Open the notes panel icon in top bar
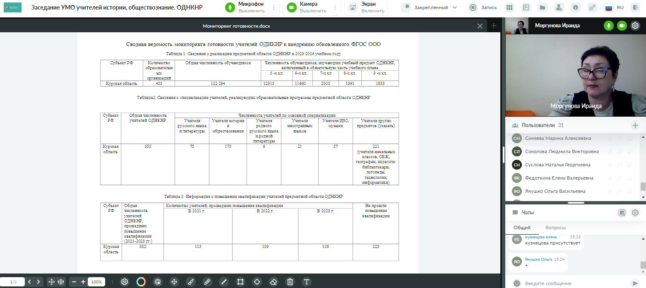 click(x=526, y=7)
